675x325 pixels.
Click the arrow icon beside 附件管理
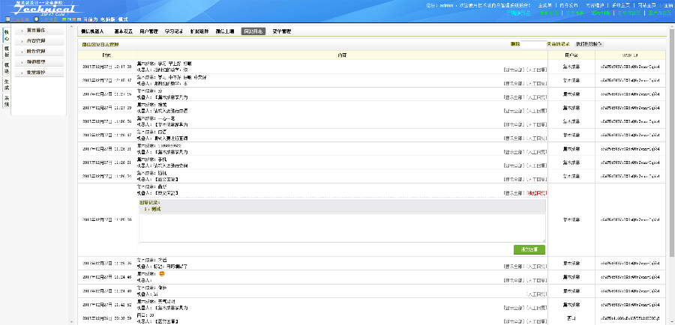pos(22,51)
